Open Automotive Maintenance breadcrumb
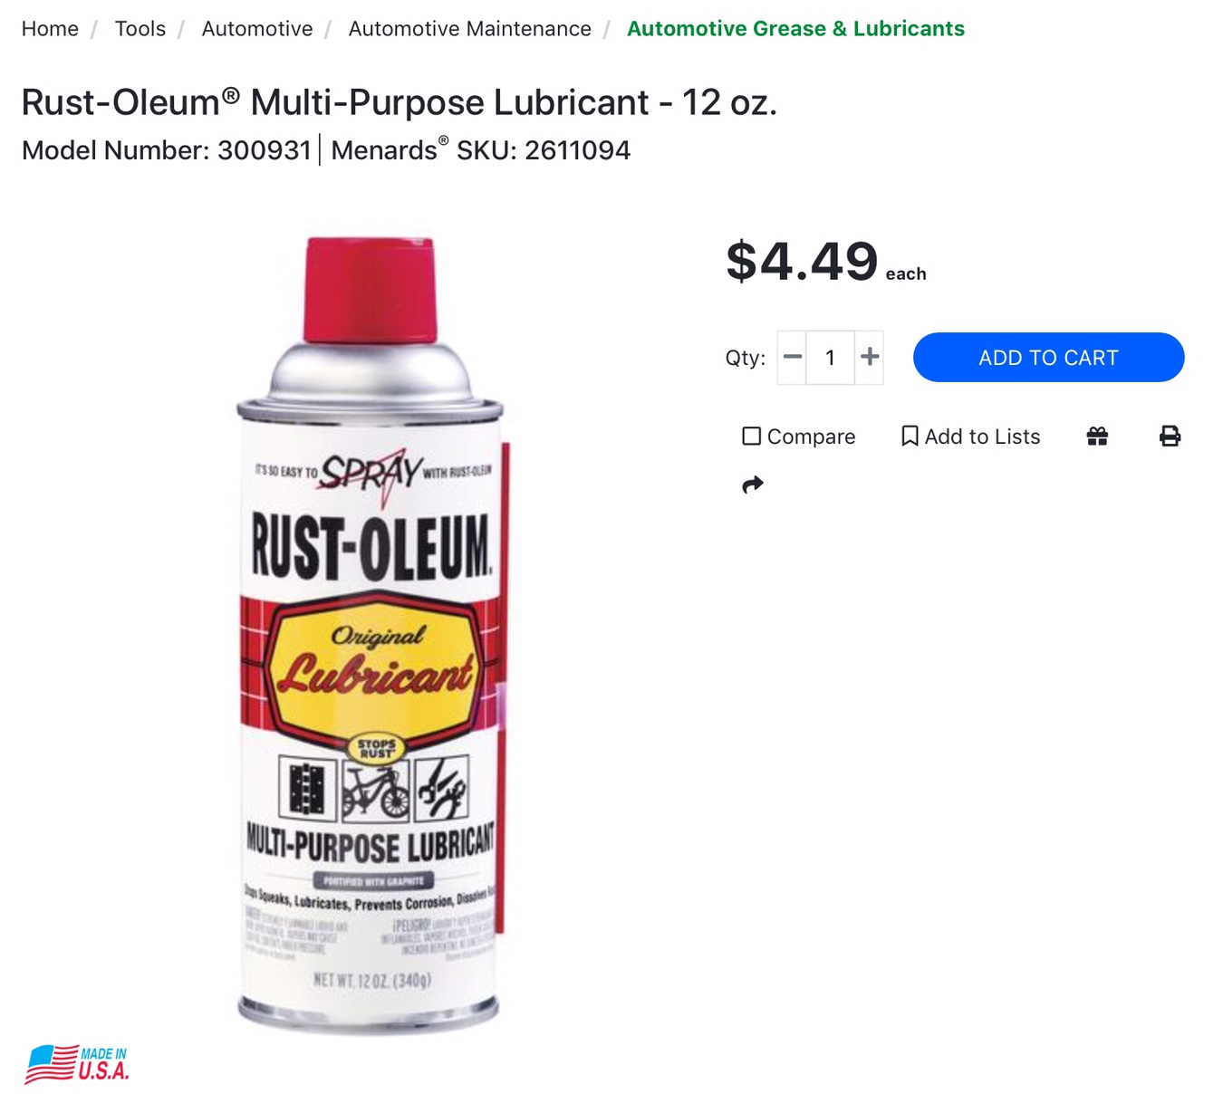Image resolution: width=1223 pixels, height=1094 pixels. click(469, 29)
